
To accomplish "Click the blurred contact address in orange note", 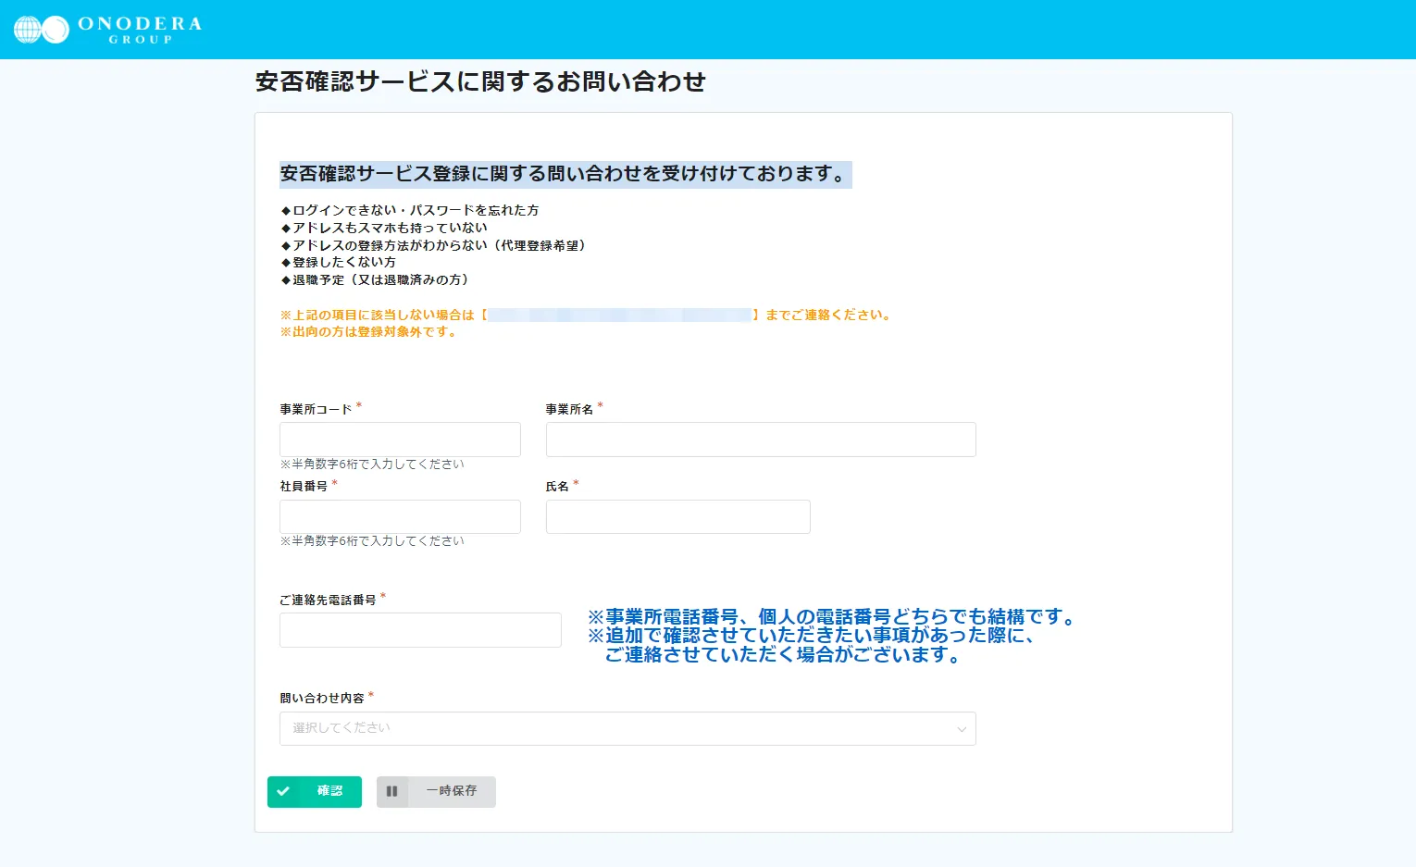I will pos(619,316).
